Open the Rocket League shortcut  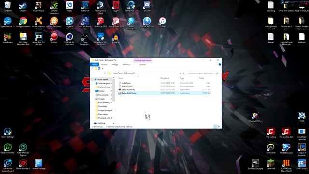(286, 148)
